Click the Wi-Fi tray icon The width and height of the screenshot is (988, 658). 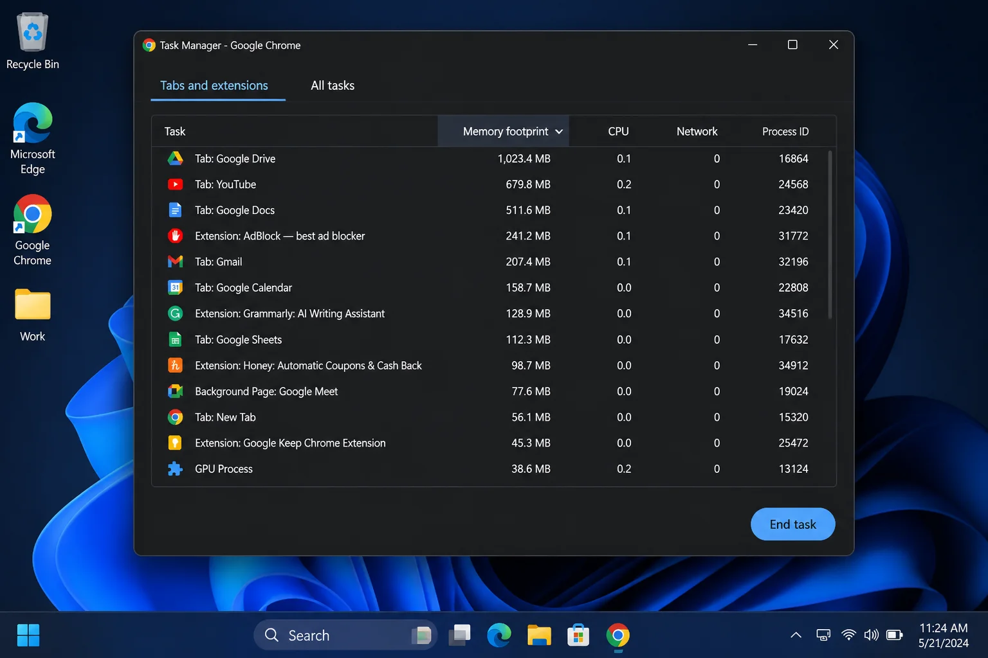pyautogui.click(x=849, y=635)
